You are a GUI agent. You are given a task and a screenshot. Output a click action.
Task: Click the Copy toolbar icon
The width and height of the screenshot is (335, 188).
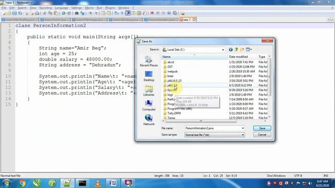point(50,13)
